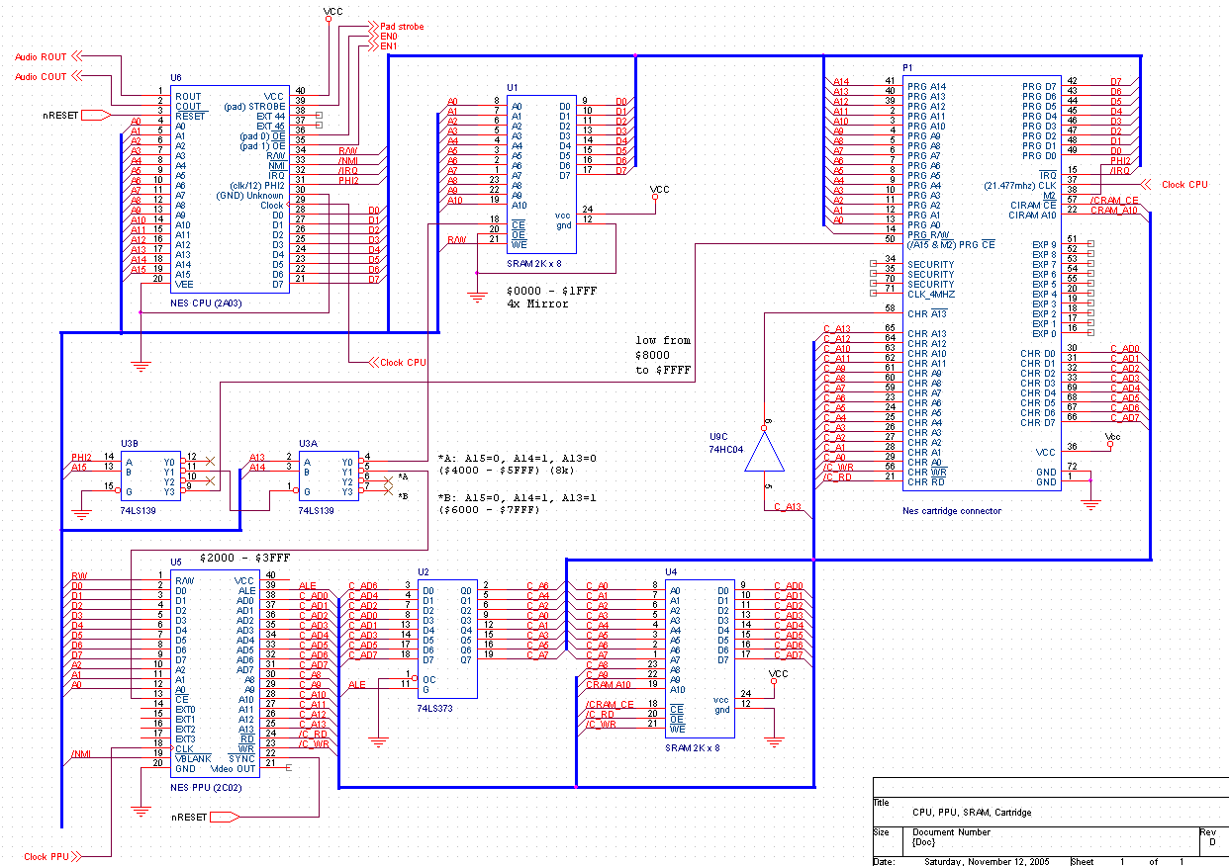
Task: Click the '$2000 - $3FFF' text label
Action: click(244, 557)
